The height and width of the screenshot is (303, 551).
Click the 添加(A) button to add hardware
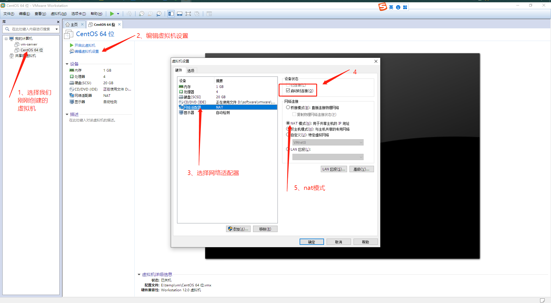238,229
